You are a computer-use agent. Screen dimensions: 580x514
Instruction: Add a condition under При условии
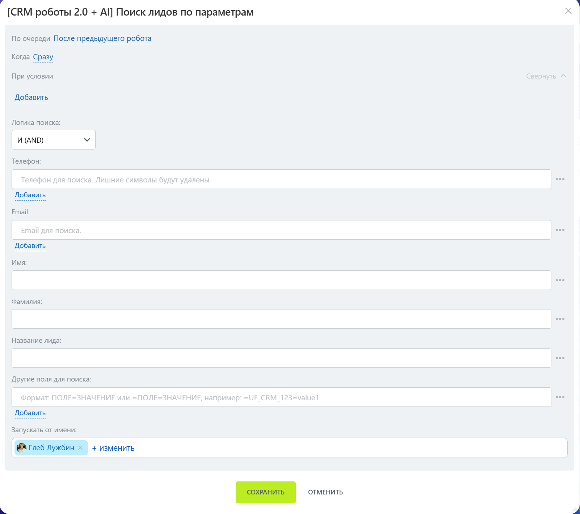pyautogui.click(x=31, y=97)
